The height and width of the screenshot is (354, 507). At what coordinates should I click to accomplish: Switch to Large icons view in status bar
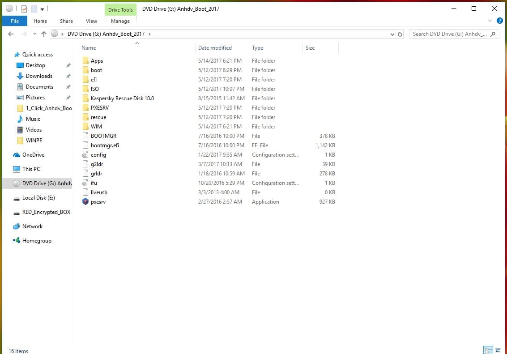pos(498,350)
